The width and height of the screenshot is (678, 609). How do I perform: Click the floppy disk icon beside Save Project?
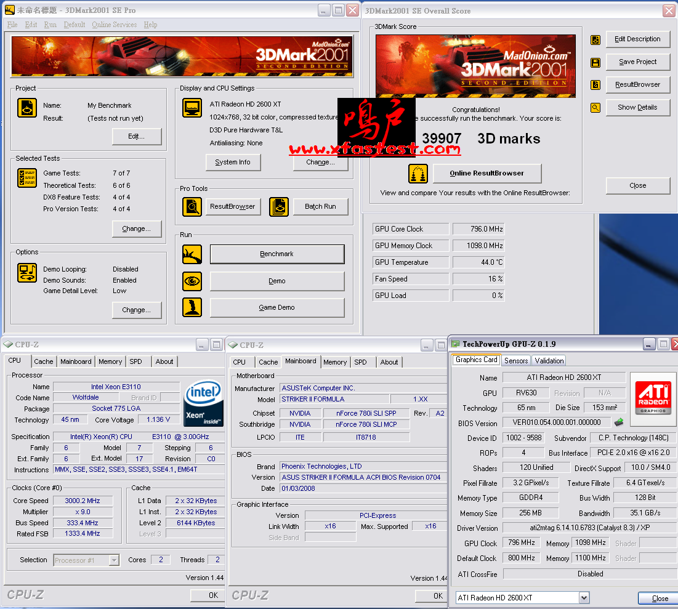pos(595,62)
